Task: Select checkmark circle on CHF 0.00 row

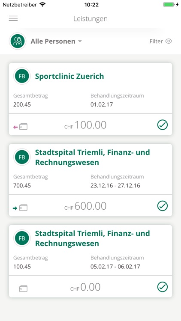Action: point(163,287)
